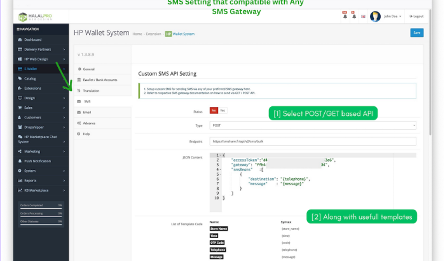Click the HP Web Design icon
445x261 pixels.
[20, 59]
